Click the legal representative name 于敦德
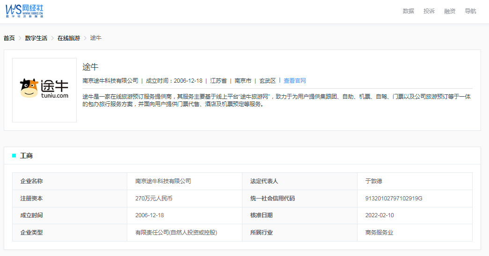The image size is (489, 256). [x=373, y=181]
